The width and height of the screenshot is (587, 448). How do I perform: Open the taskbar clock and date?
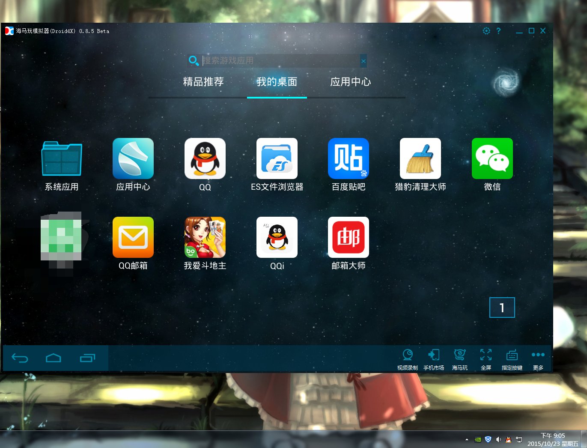pos(553,439)
